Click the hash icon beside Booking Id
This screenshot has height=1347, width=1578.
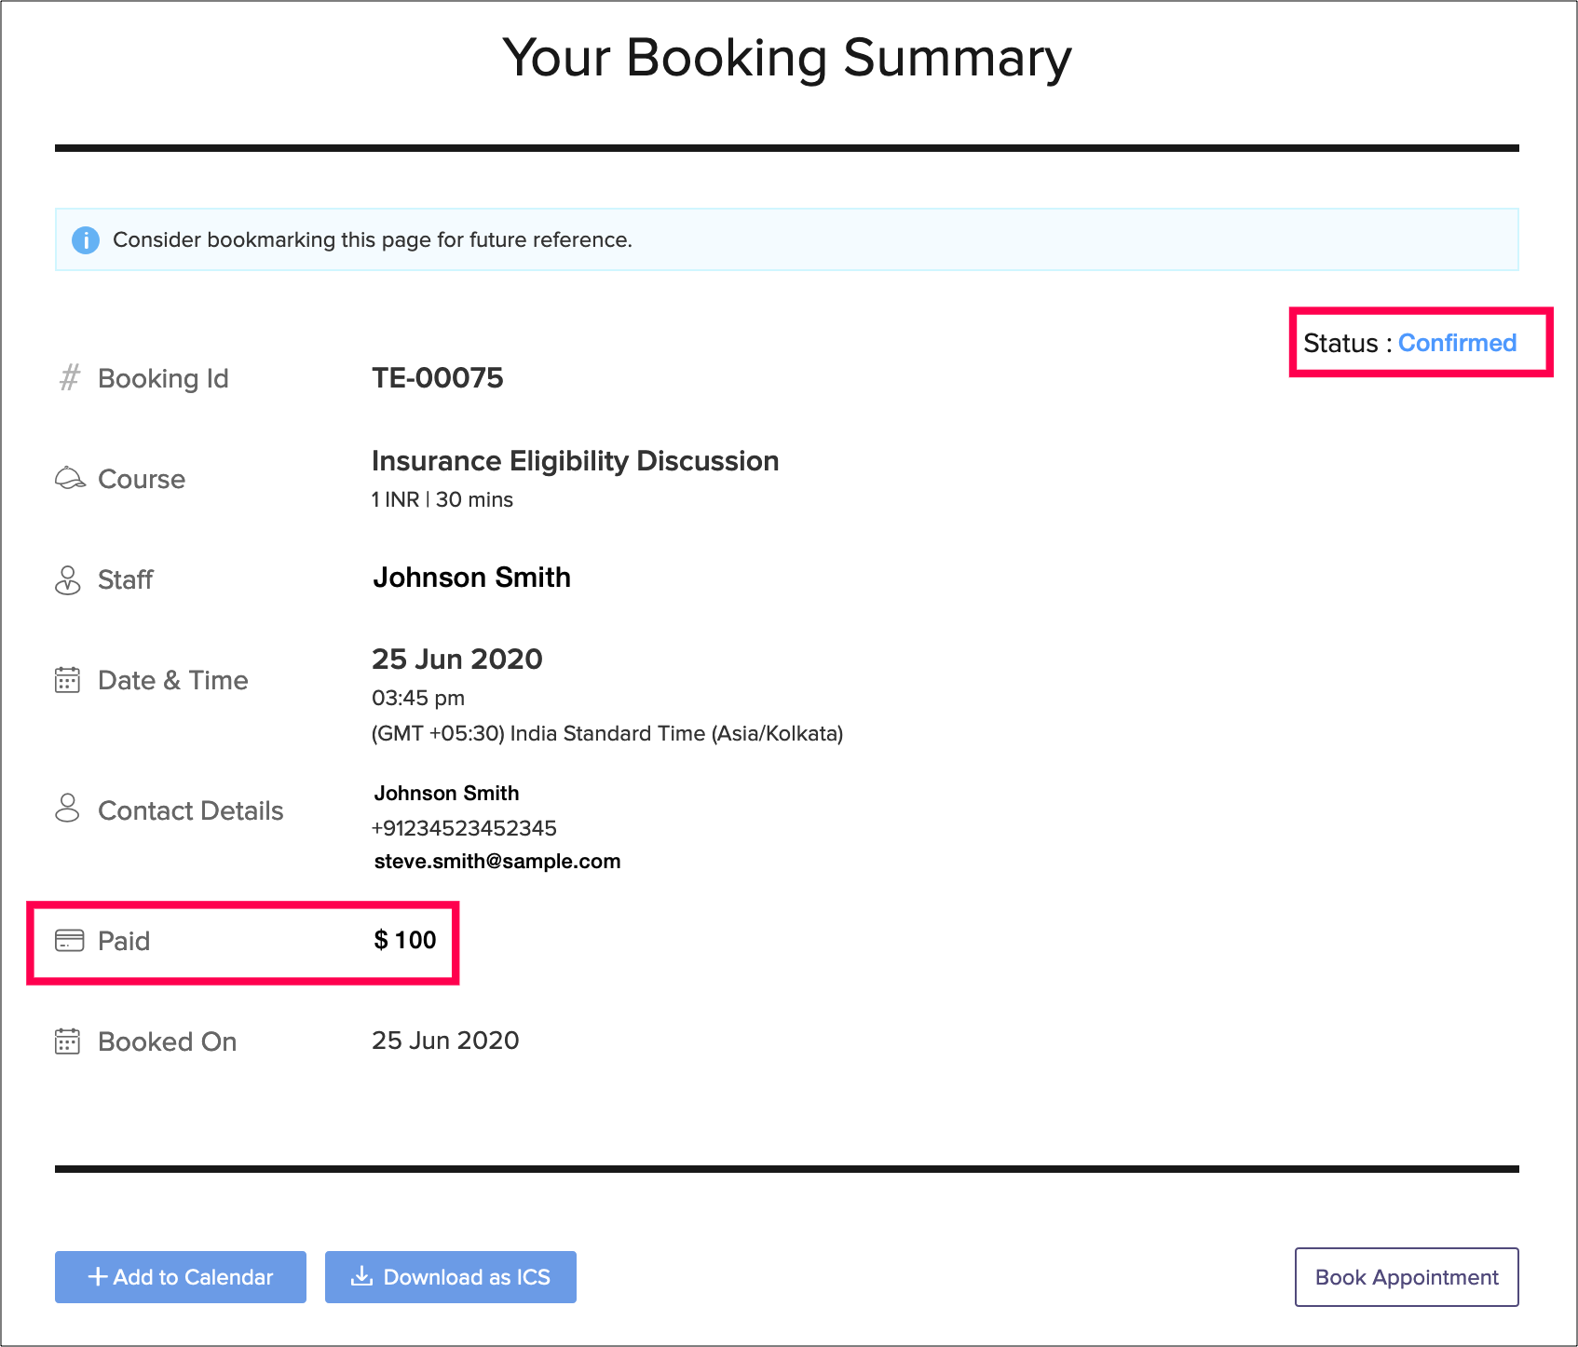click(70, 378)
